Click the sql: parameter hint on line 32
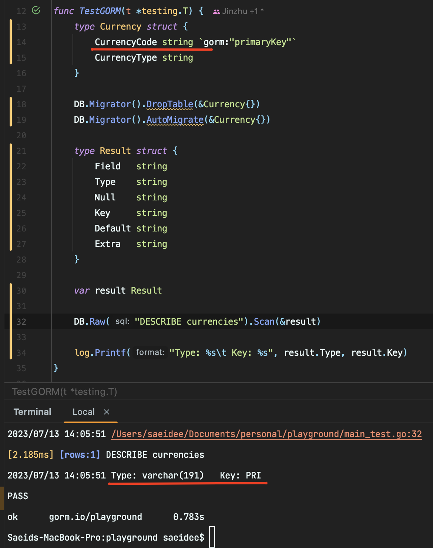The height and width of the screenshot is (548, 433). click(x=122, y=322)
